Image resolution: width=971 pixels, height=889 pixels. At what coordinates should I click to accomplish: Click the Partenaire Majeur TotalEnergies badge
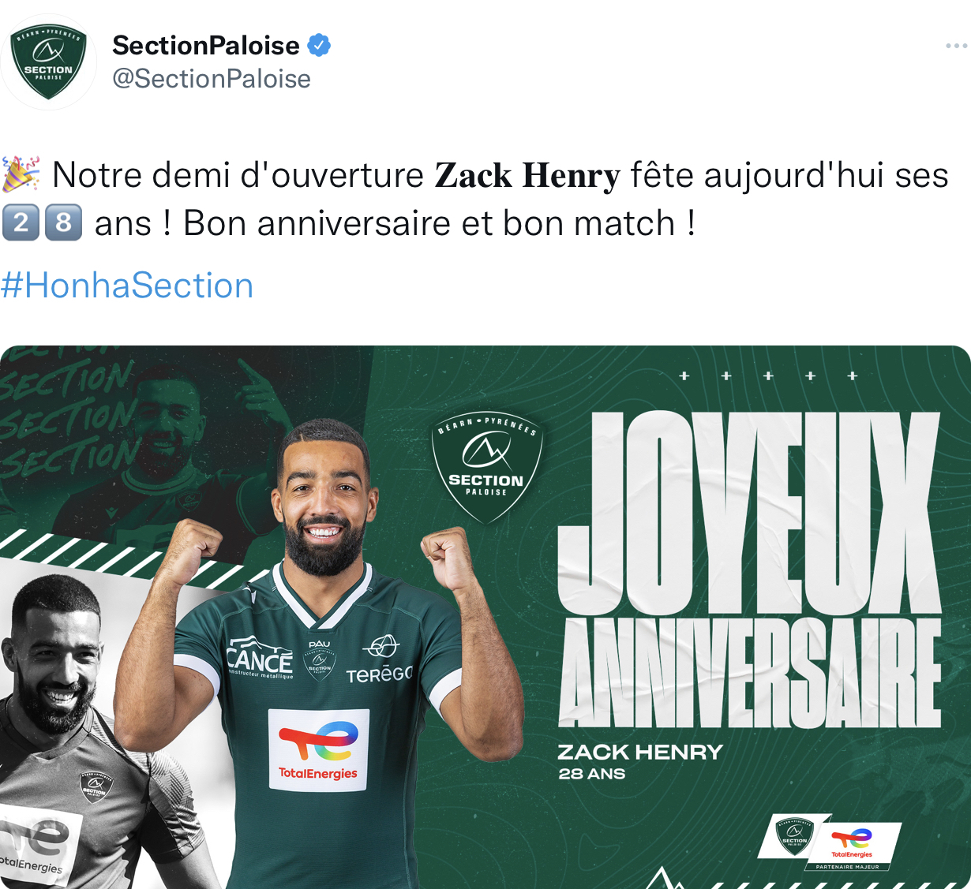coord(852,846)
